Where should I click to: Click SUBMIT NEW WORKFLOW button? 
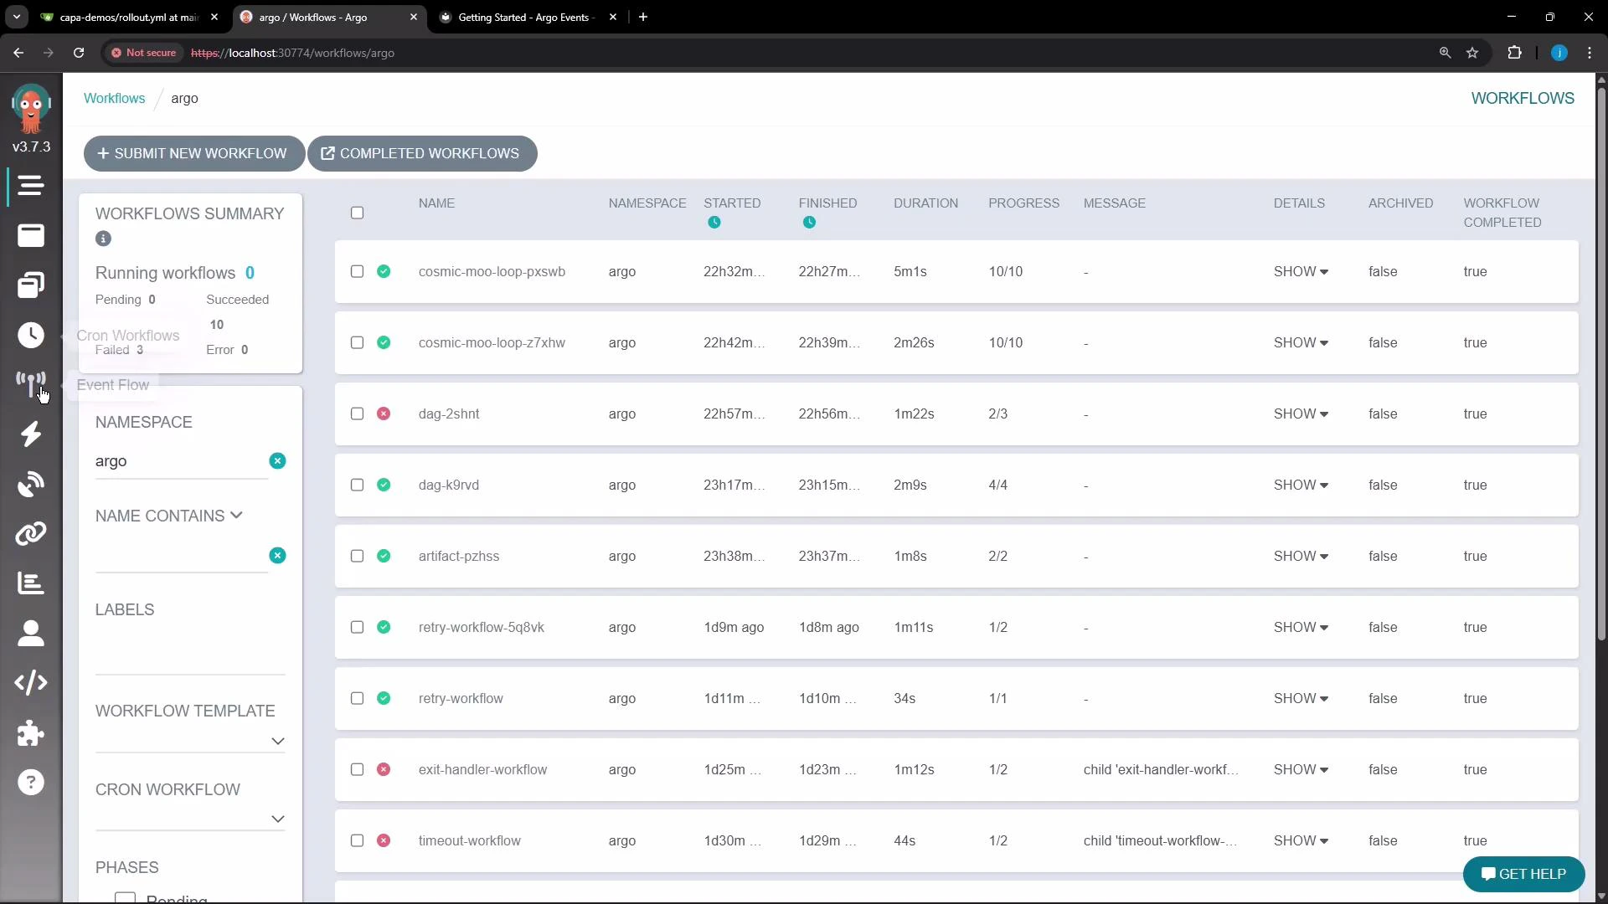point(193,153)
